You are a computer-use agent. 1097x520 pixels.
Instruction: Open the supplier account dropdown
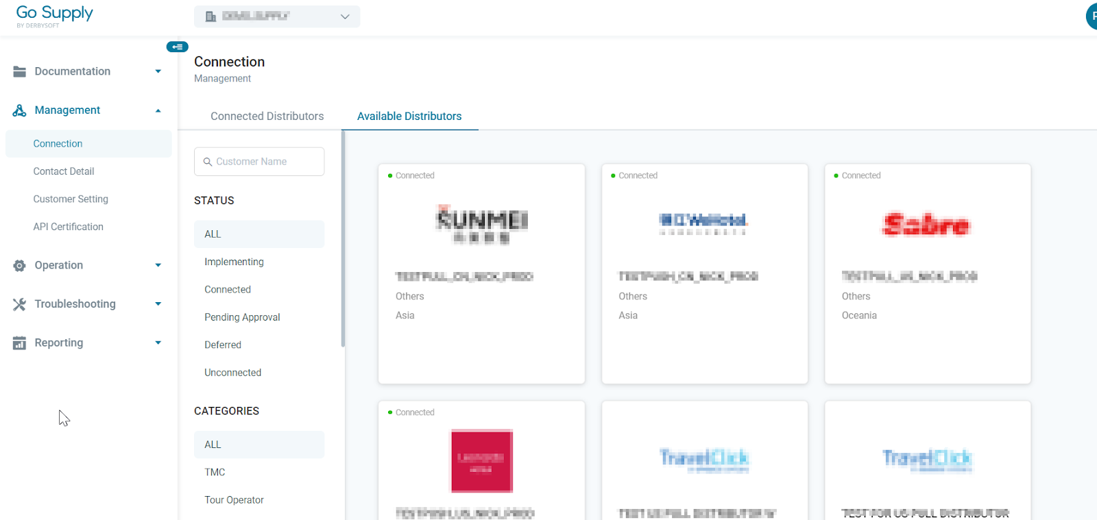277,16
